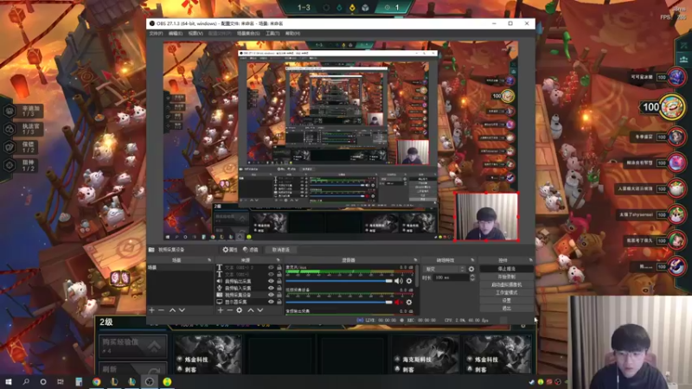Image resolution: width=692 pixels, height=389 pixels.
Task: Select the 视频采集设备 source row
Action: (249, 295)
